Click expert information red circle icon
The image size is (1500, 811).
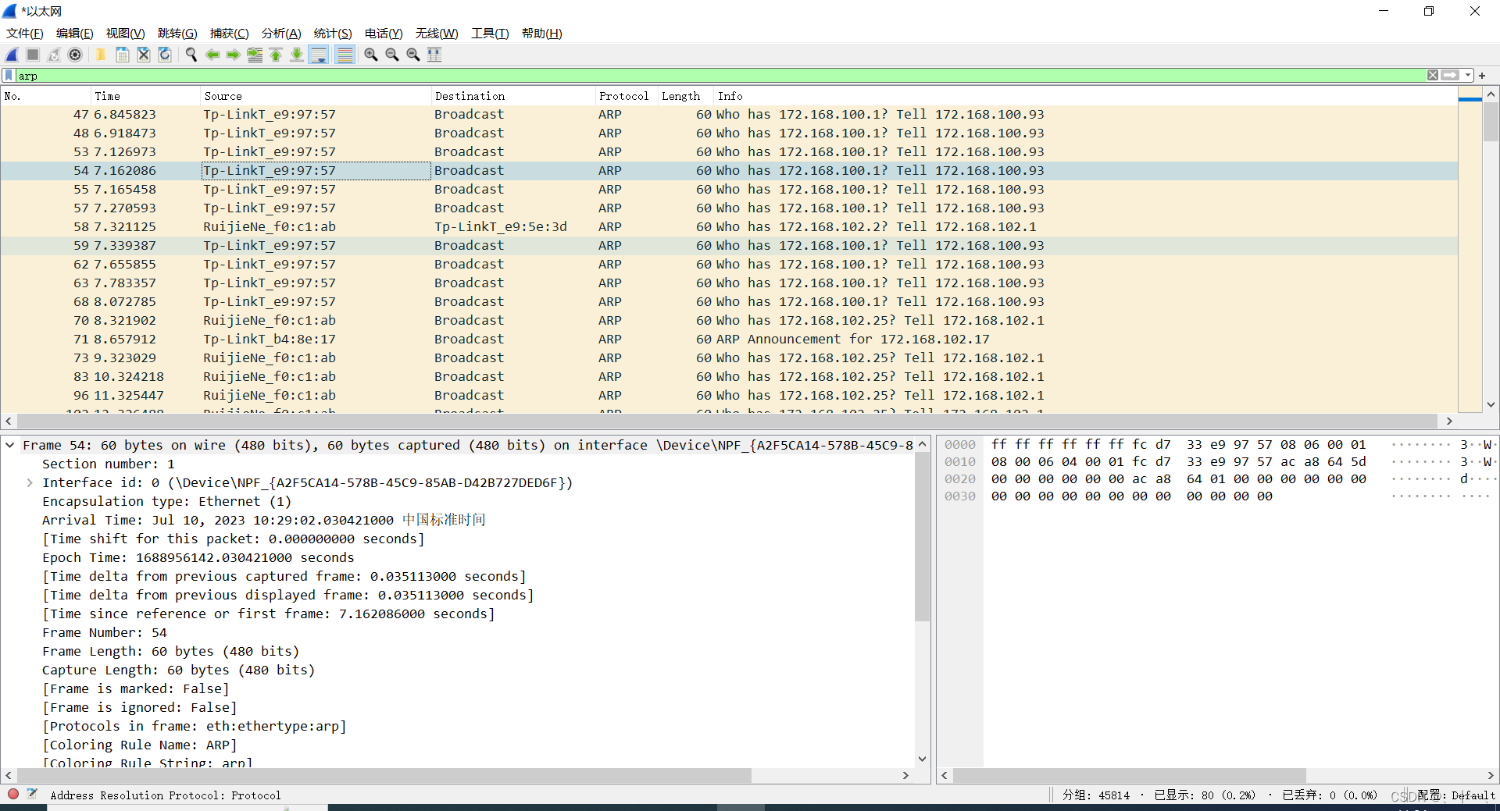(x=13, y=795)
